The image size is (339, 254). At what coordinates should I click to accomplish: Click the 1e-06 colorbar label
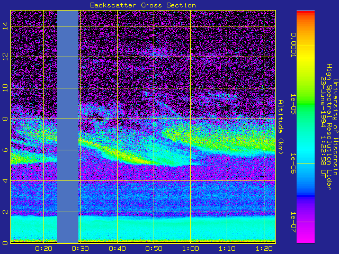tap(293, 164)
